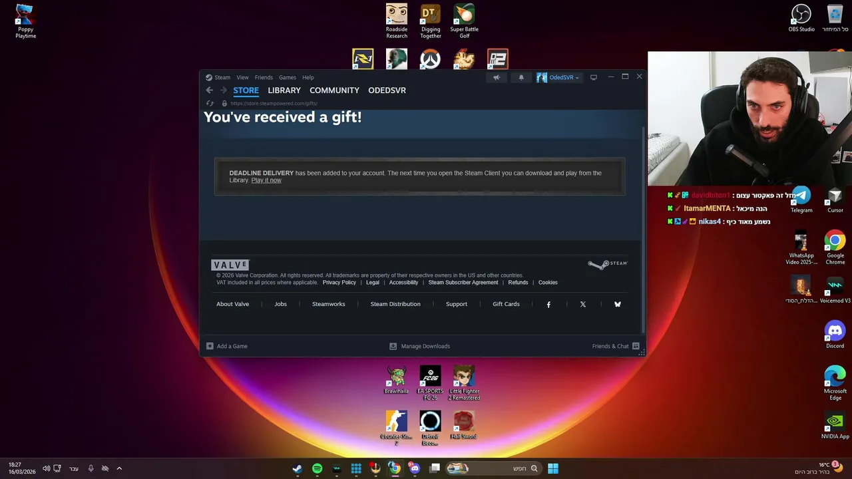Switch Steam to Big Picture mode icon

click(x=594, y=77)
